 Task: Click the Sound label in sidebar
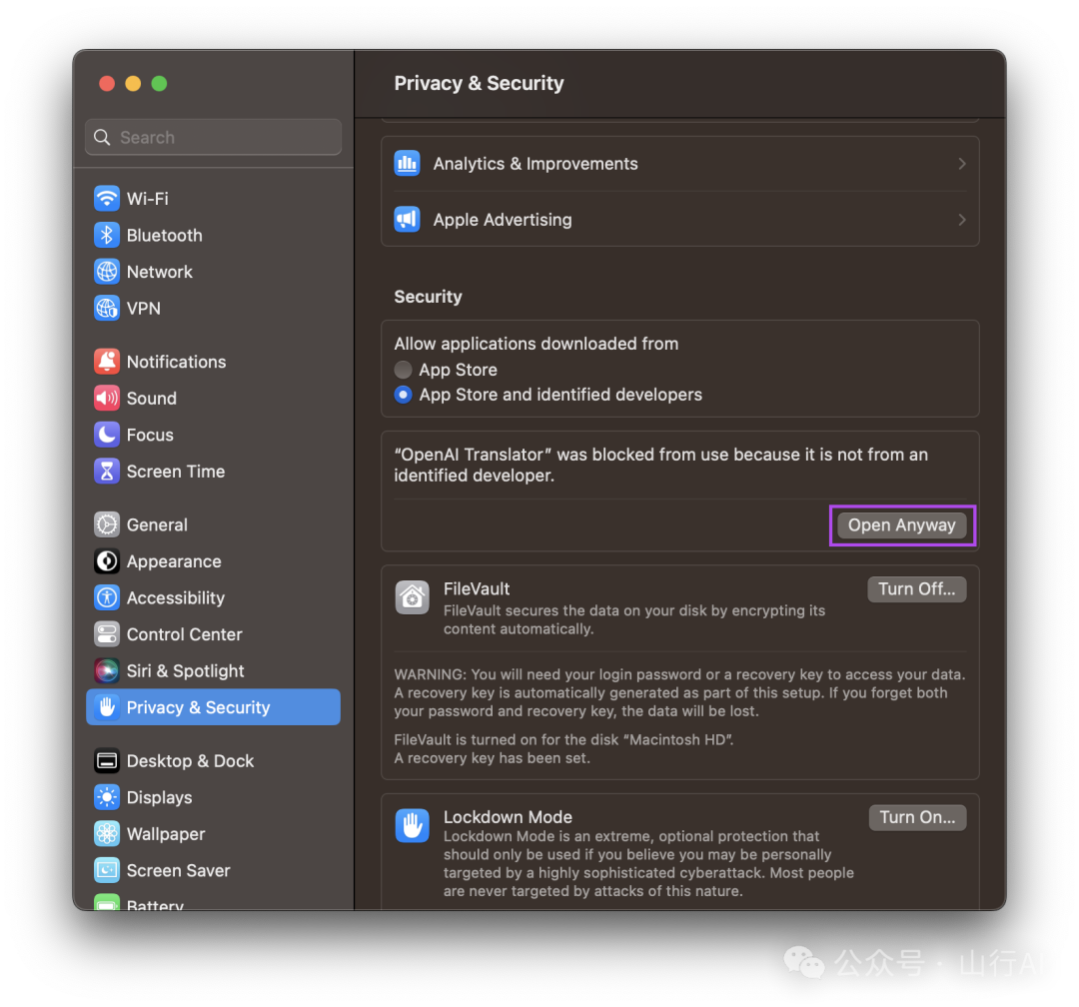click(x=152, y=398)
